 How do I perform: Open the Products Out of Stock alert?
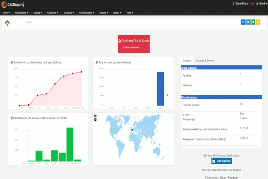pyautogui.click(x=134, y=43)
